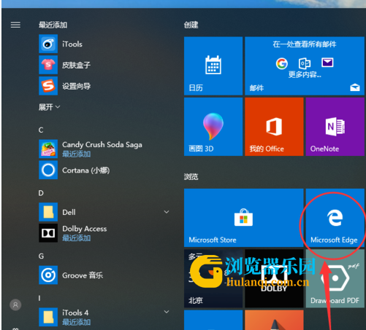Open the 北京 weather tile
This screenshot has height=330, width=366.
pyautogui.click(x=213, y=278)
